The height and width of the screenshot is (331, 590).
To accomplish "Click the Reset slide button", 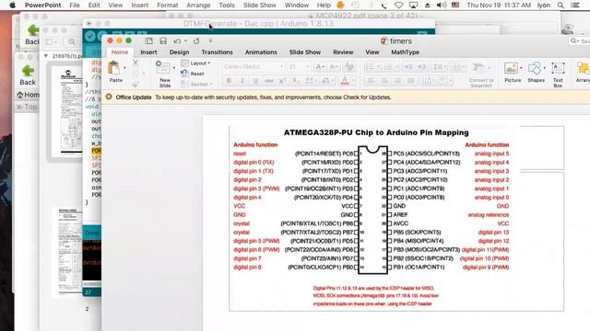I will (193, 74).
